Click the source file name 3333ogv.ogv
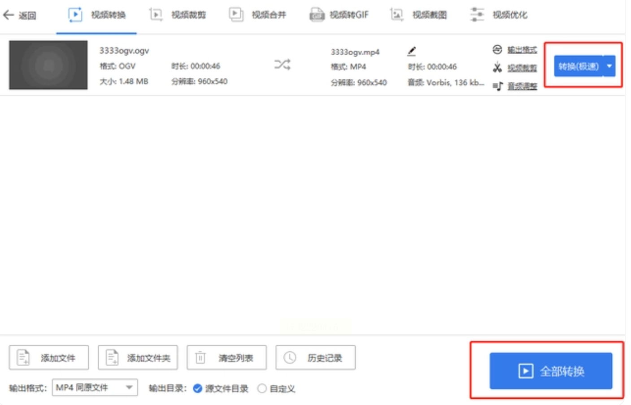Image resolution: width=631 pixels, height=405 pixels. 124,51
